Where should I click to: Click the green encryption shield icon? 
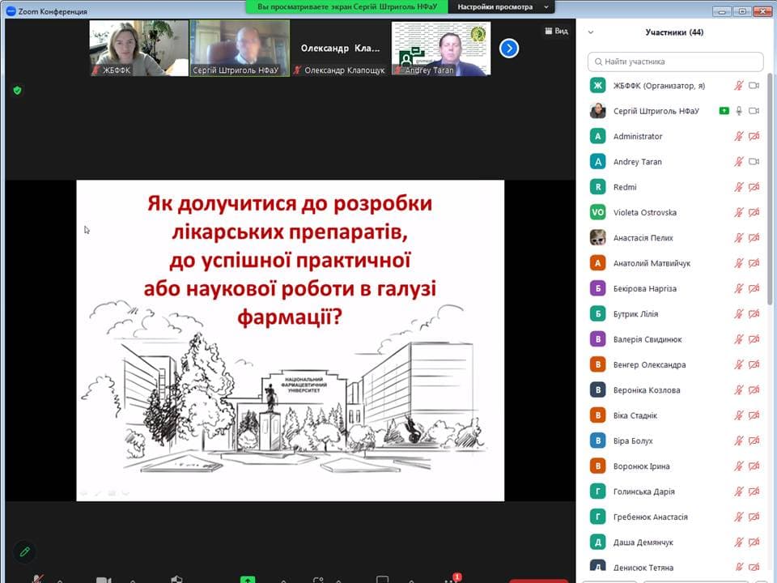pyautogui.click(x=17, y=90)
